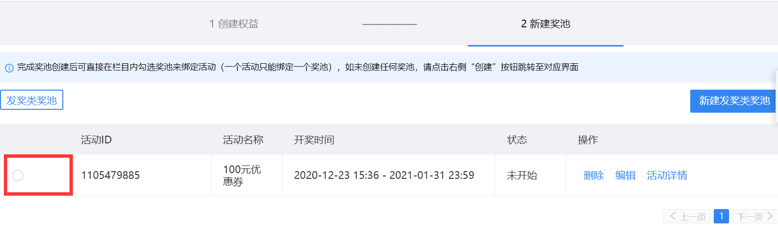Click the 未开始 status cell
The height and width of the screenshot is (245, 778).
click(522, 175)
